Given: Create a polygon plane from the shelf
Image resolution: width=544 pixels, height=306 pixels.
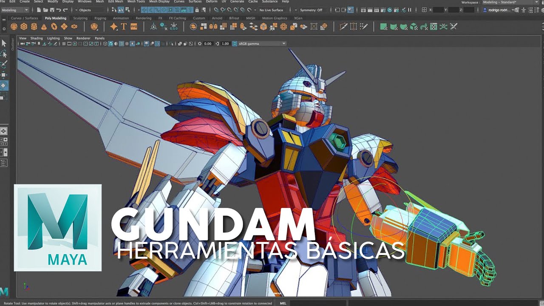Looking at the screenshot, I should (x=64, y=27).
